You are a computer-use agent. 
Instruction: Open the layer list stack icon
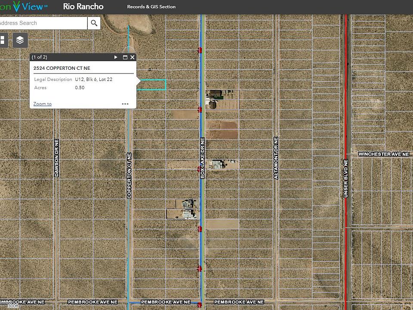(20, 40)
